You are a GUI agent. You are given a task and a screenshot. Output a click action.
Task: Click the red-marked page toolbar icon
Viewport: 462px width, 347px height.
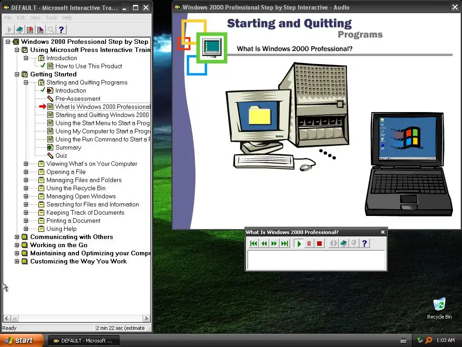click(x=30, y=29)
